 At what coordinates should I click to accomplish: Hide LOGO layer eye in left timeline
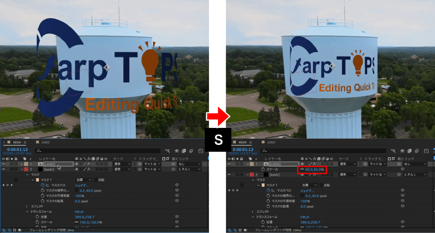click(x=3, y=164)
